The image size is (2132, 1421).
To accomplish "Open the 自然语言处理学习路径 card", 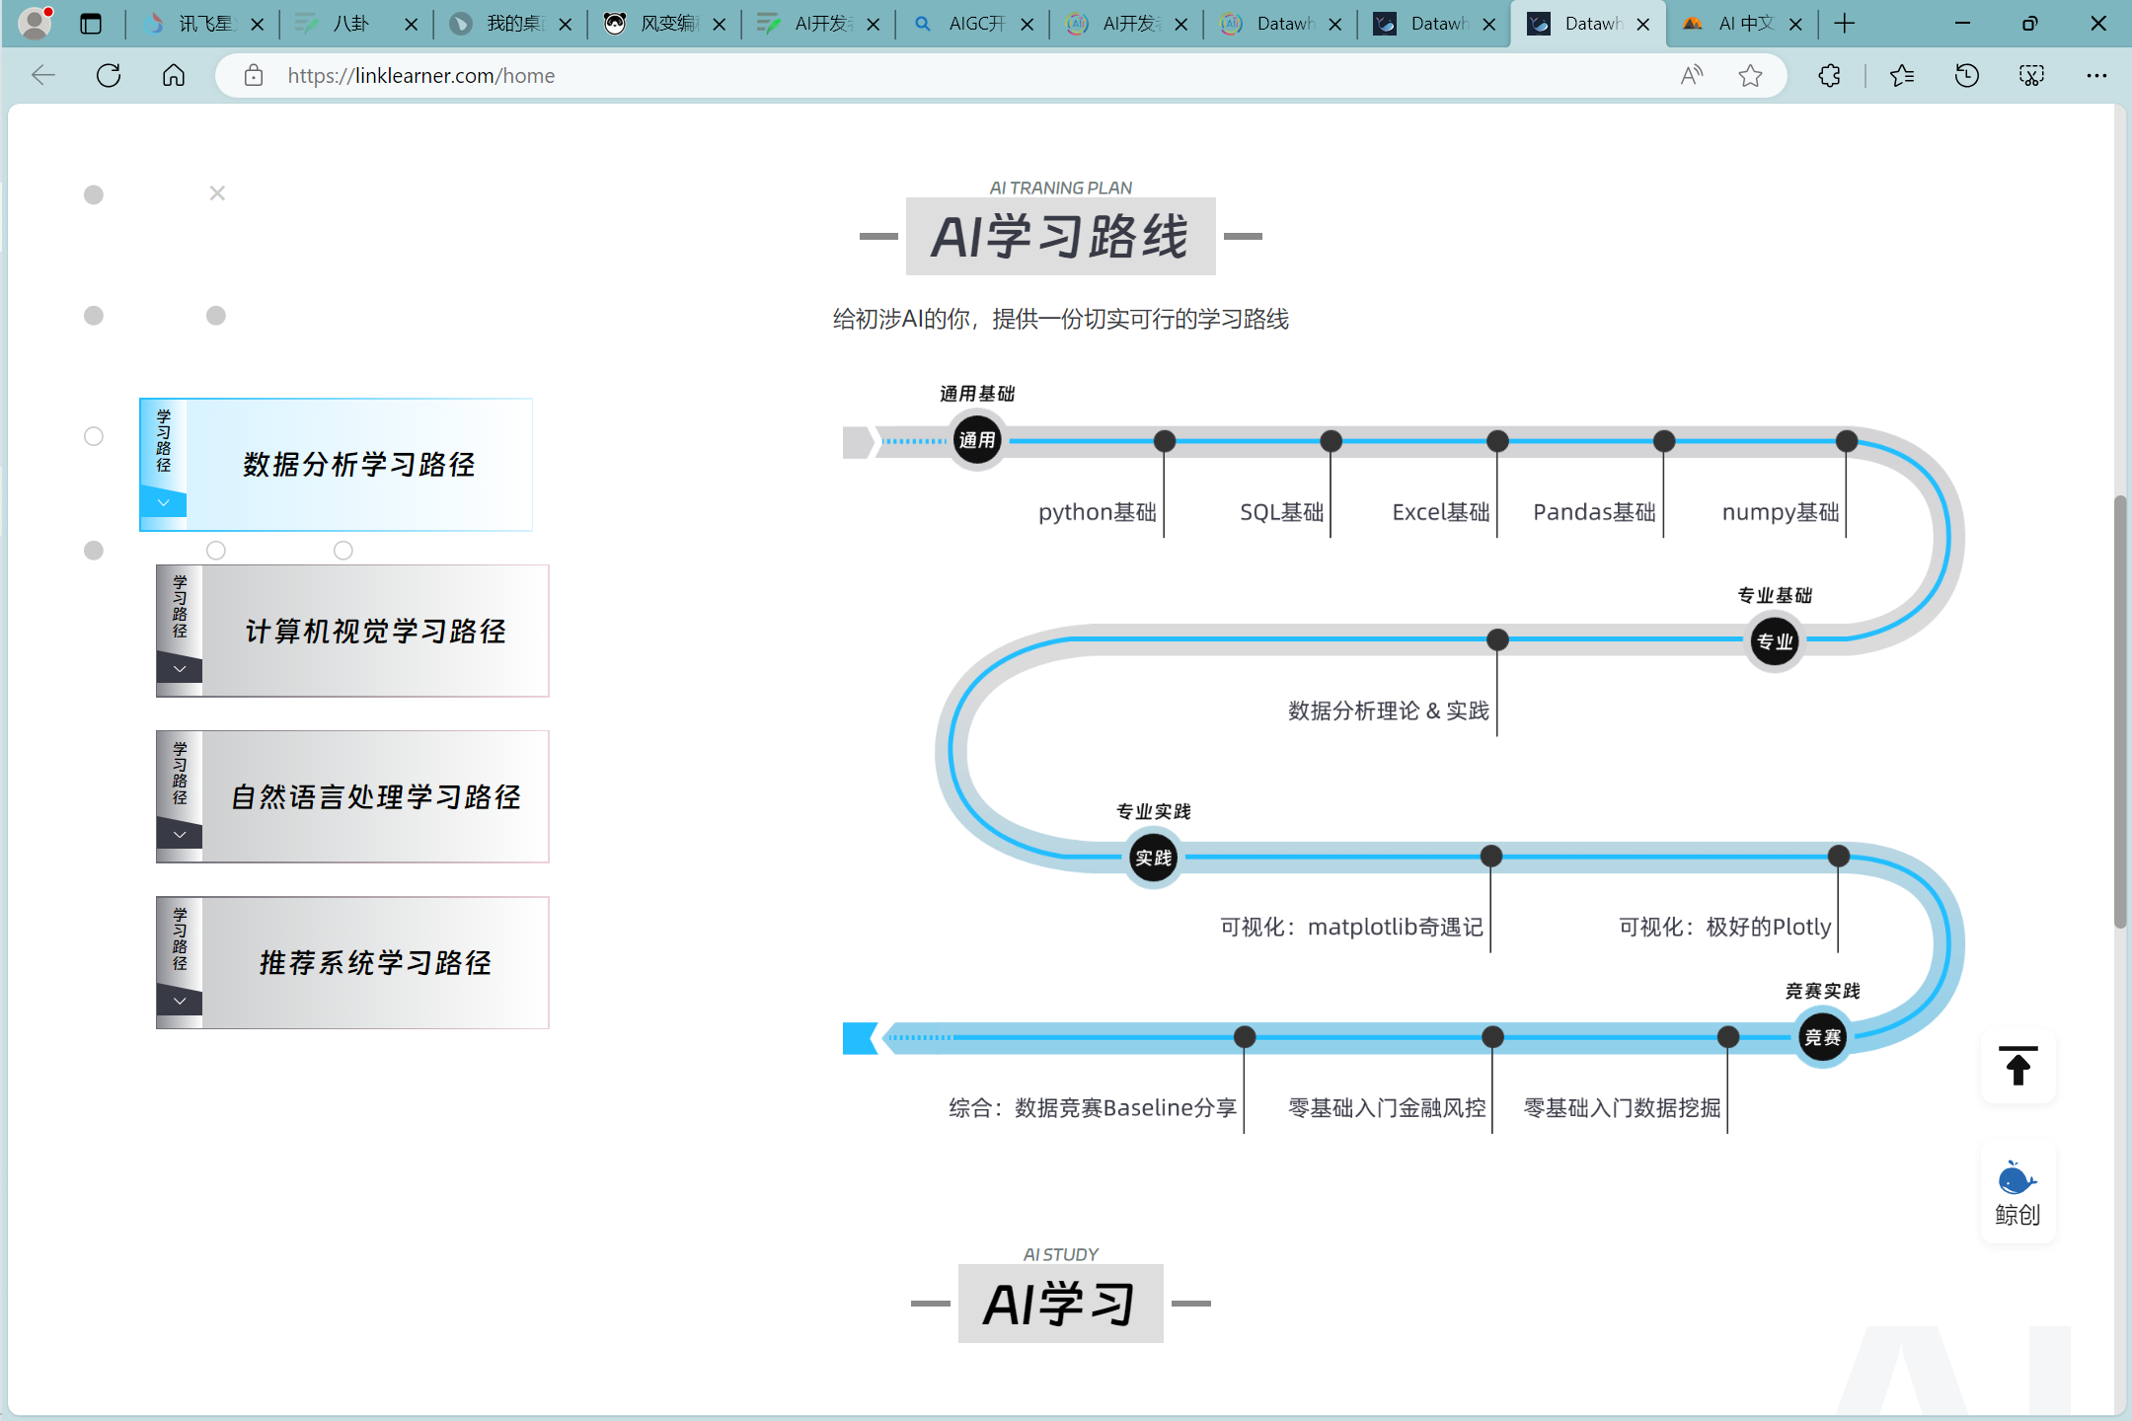I will [x=375, y=796].
